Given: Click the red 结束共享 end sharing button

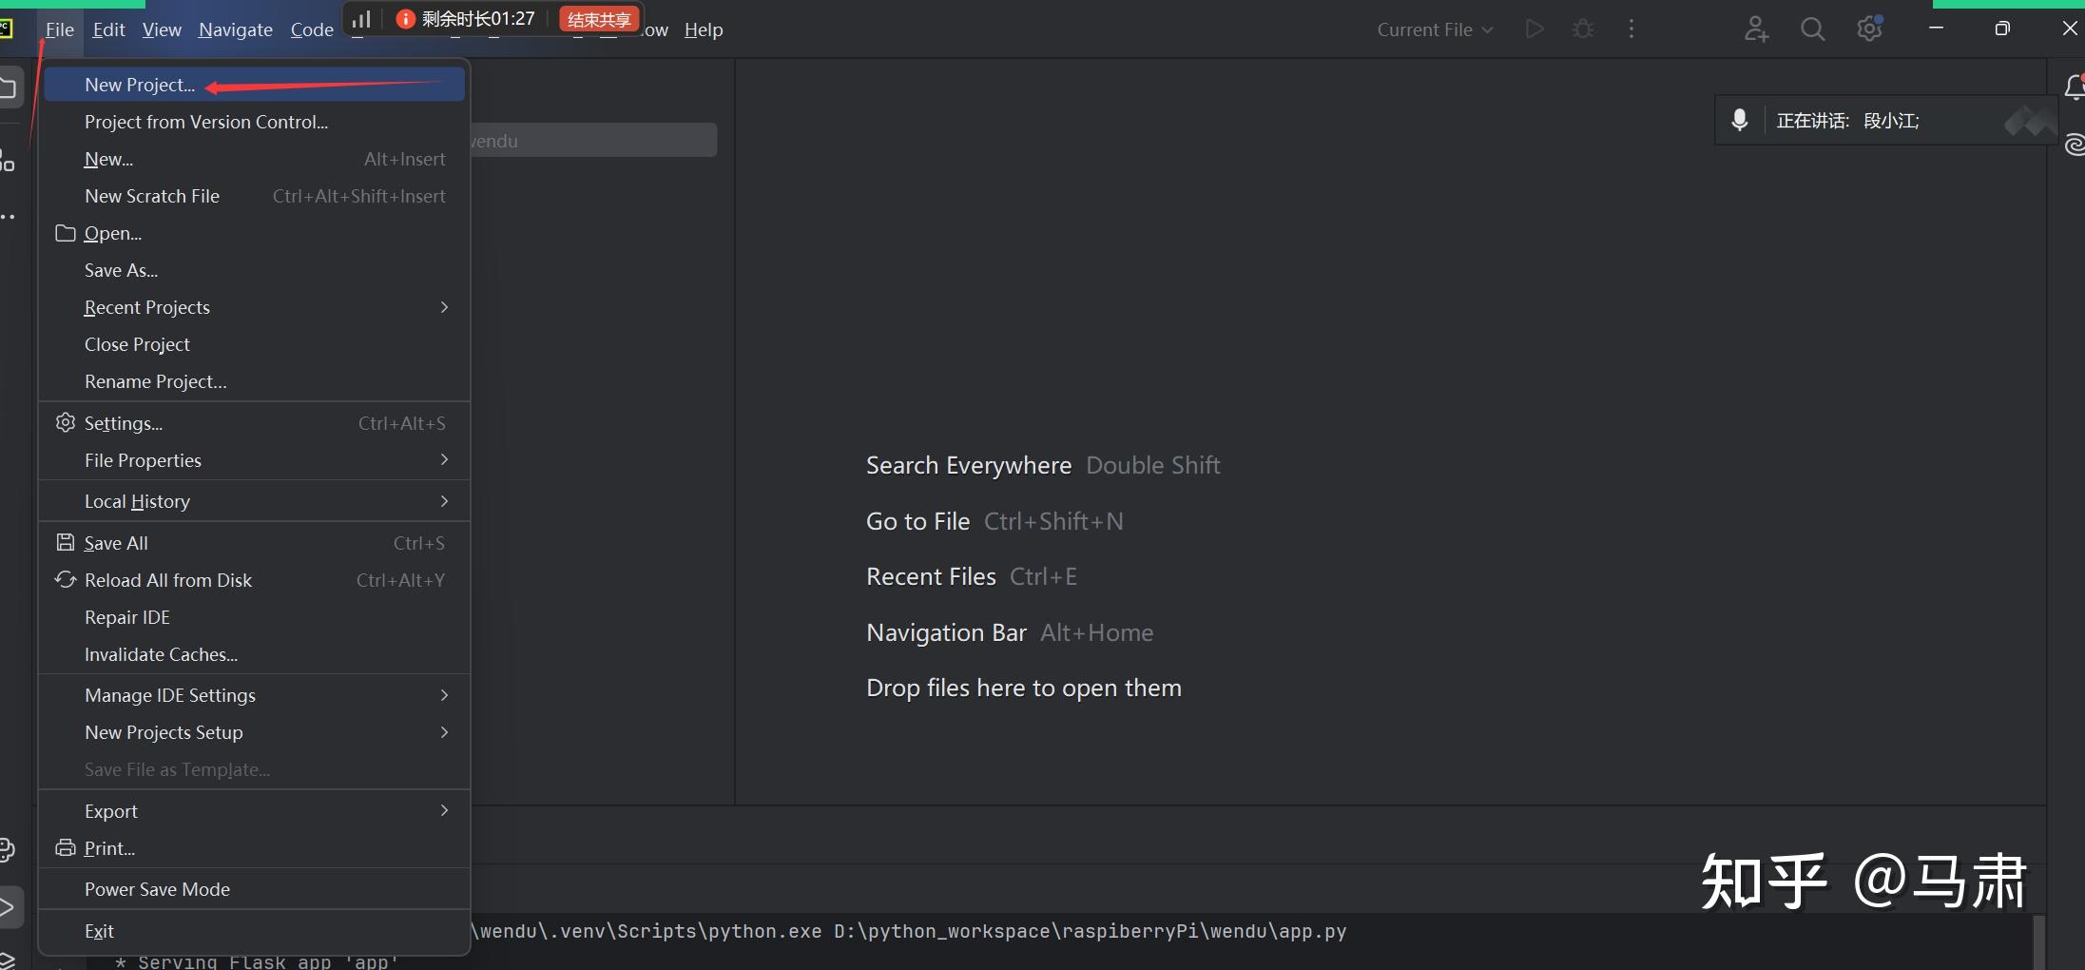Looking at the screenshot, I should 599,19.
